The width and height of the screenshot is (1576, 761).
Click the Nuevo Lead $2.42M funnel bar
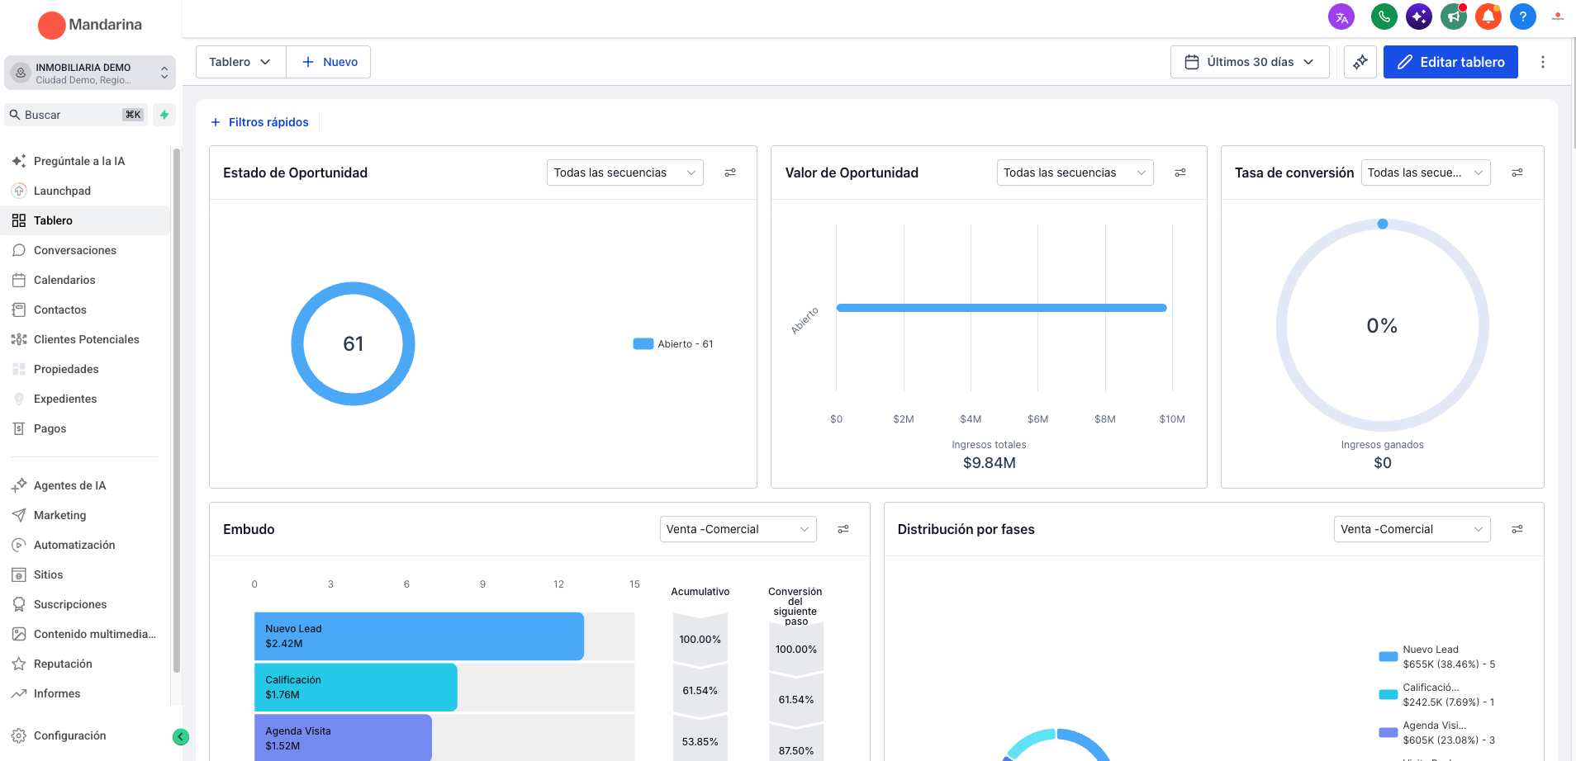[x=419, y=636]
